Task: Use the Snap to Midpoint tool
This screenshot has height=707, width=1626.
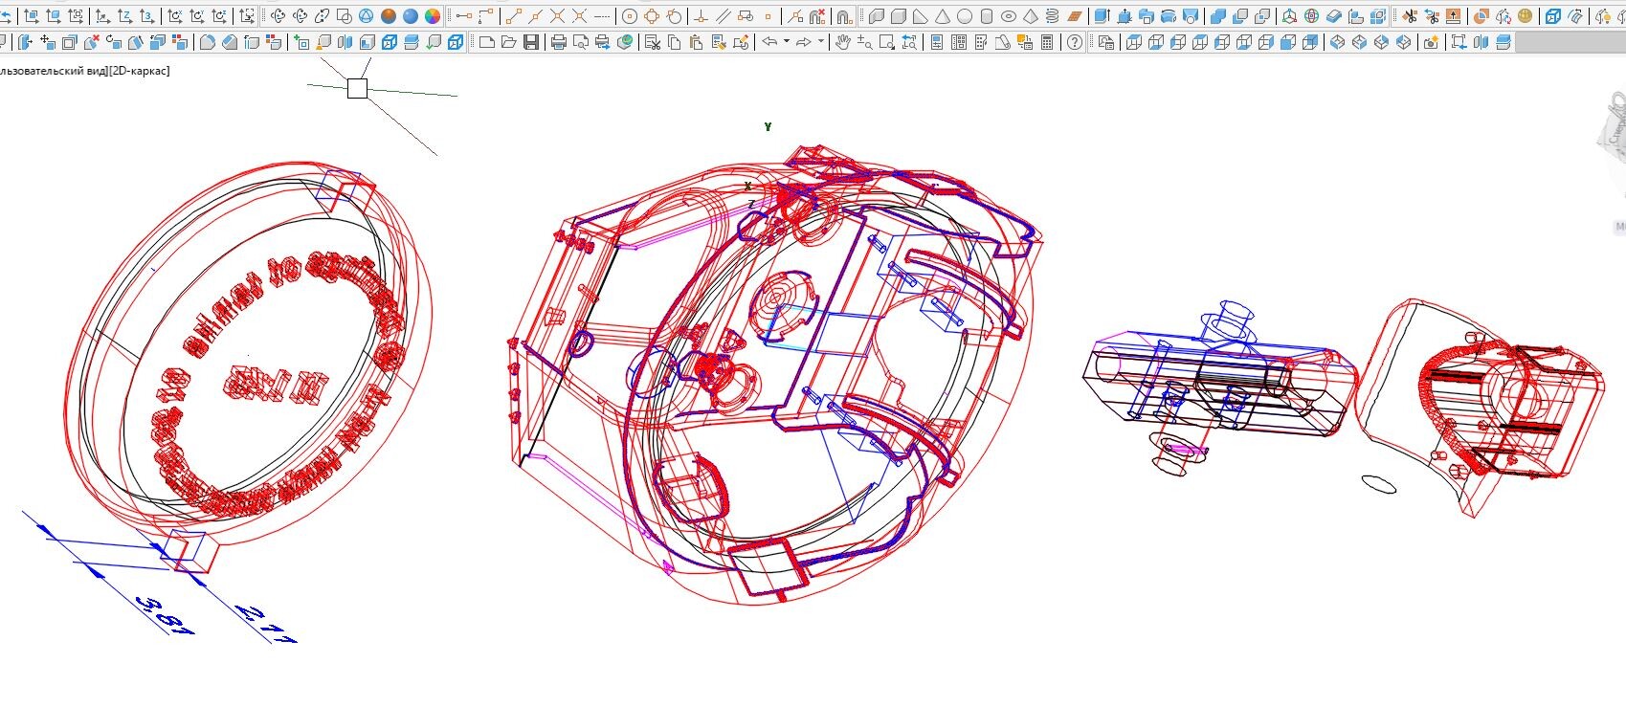Action: coord(535,16)
